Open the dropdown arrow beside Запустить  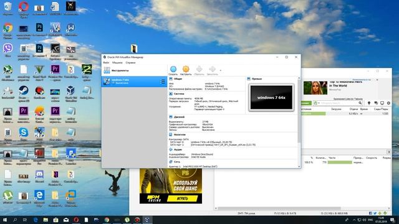[x=221, y=70]
